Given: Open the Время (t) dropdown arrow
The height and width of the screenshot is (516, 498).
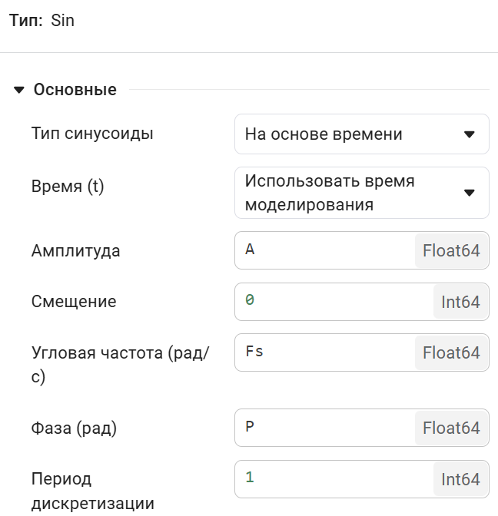Looking at the screenshot, I should pyautogui.click(x=470, y=193).
